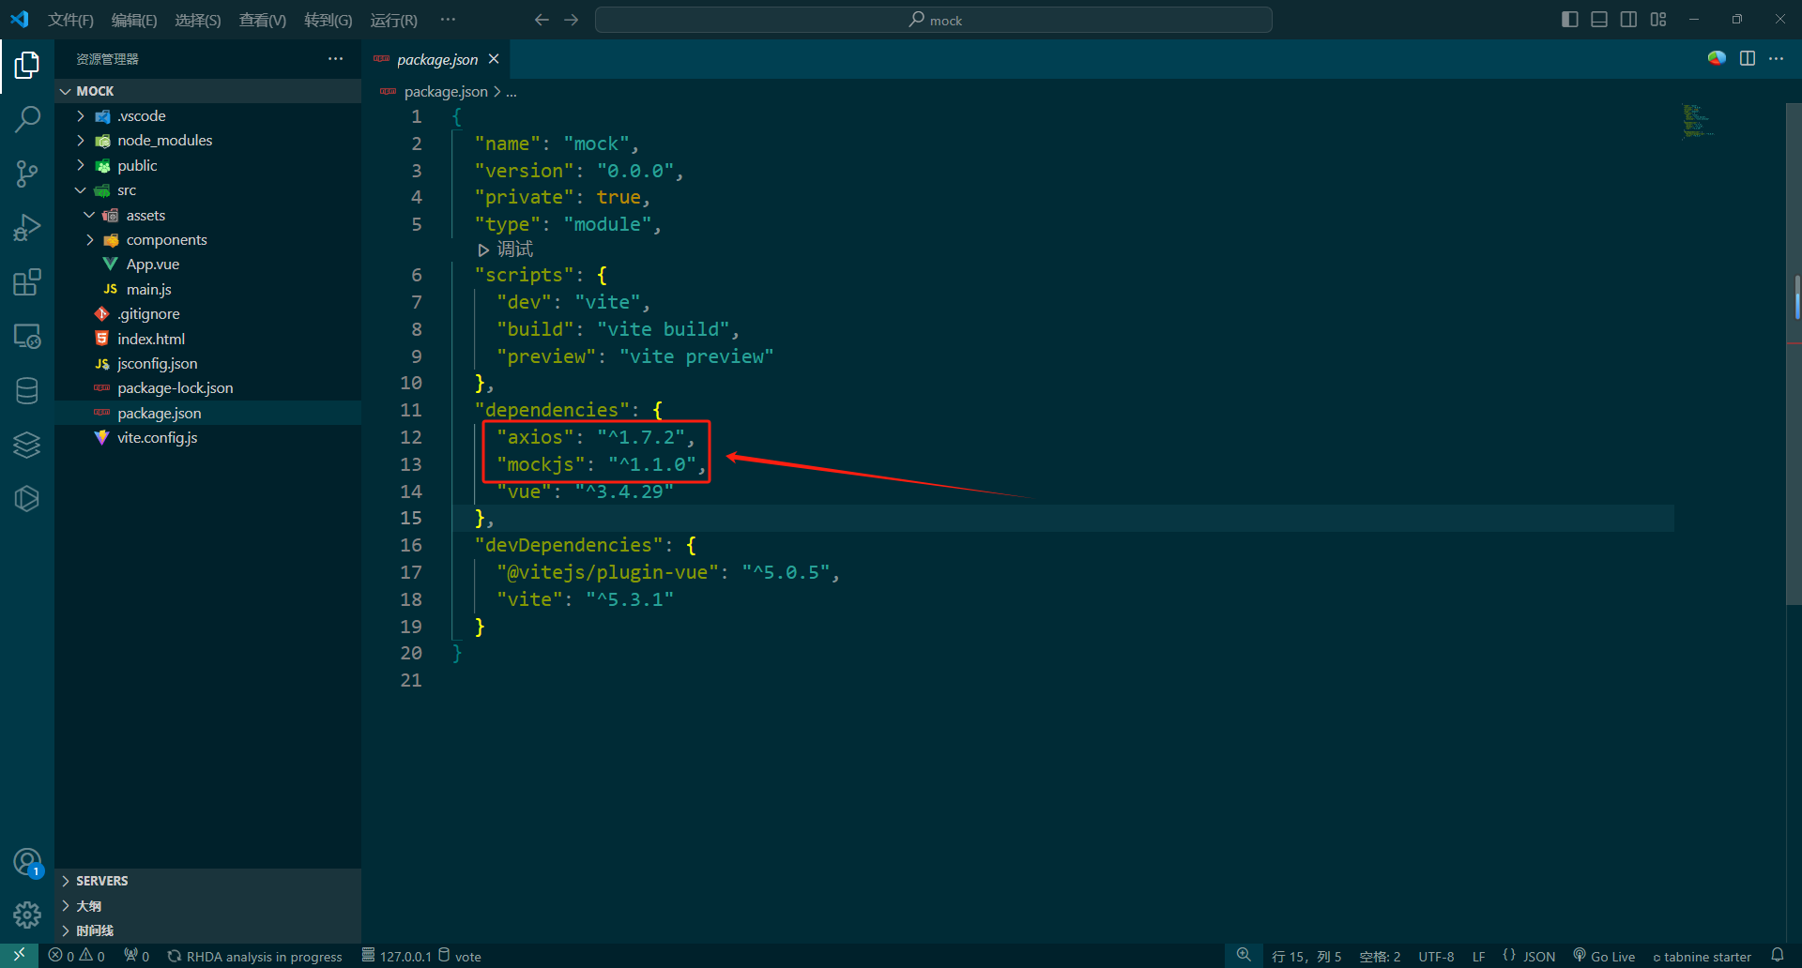The height and width of the screenshot is (968, 1802).
Task: Split the editor to the right
Action: pyautogui.click(x=1747, y=59)
